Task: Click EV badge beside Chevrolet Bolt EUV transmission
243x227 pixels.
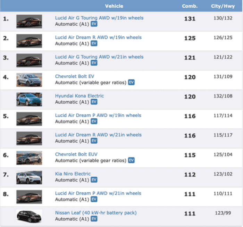Action: pyautogui.click(x=131, y=160)
